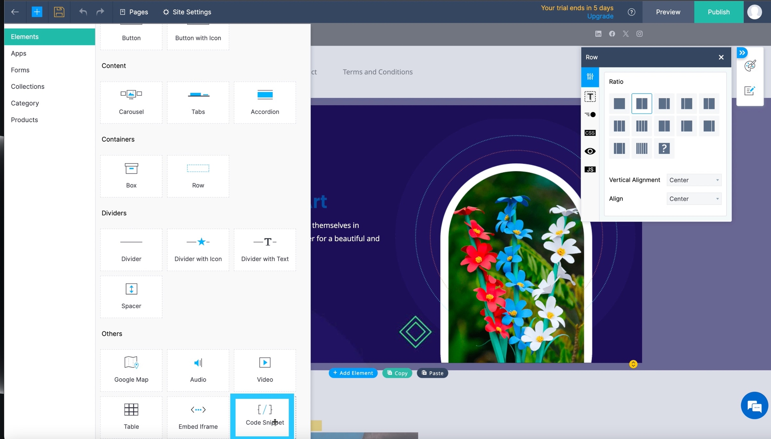Select the single-column ratio layout
This screenshot has width=771, height=439.
click(x=619, y=104)
